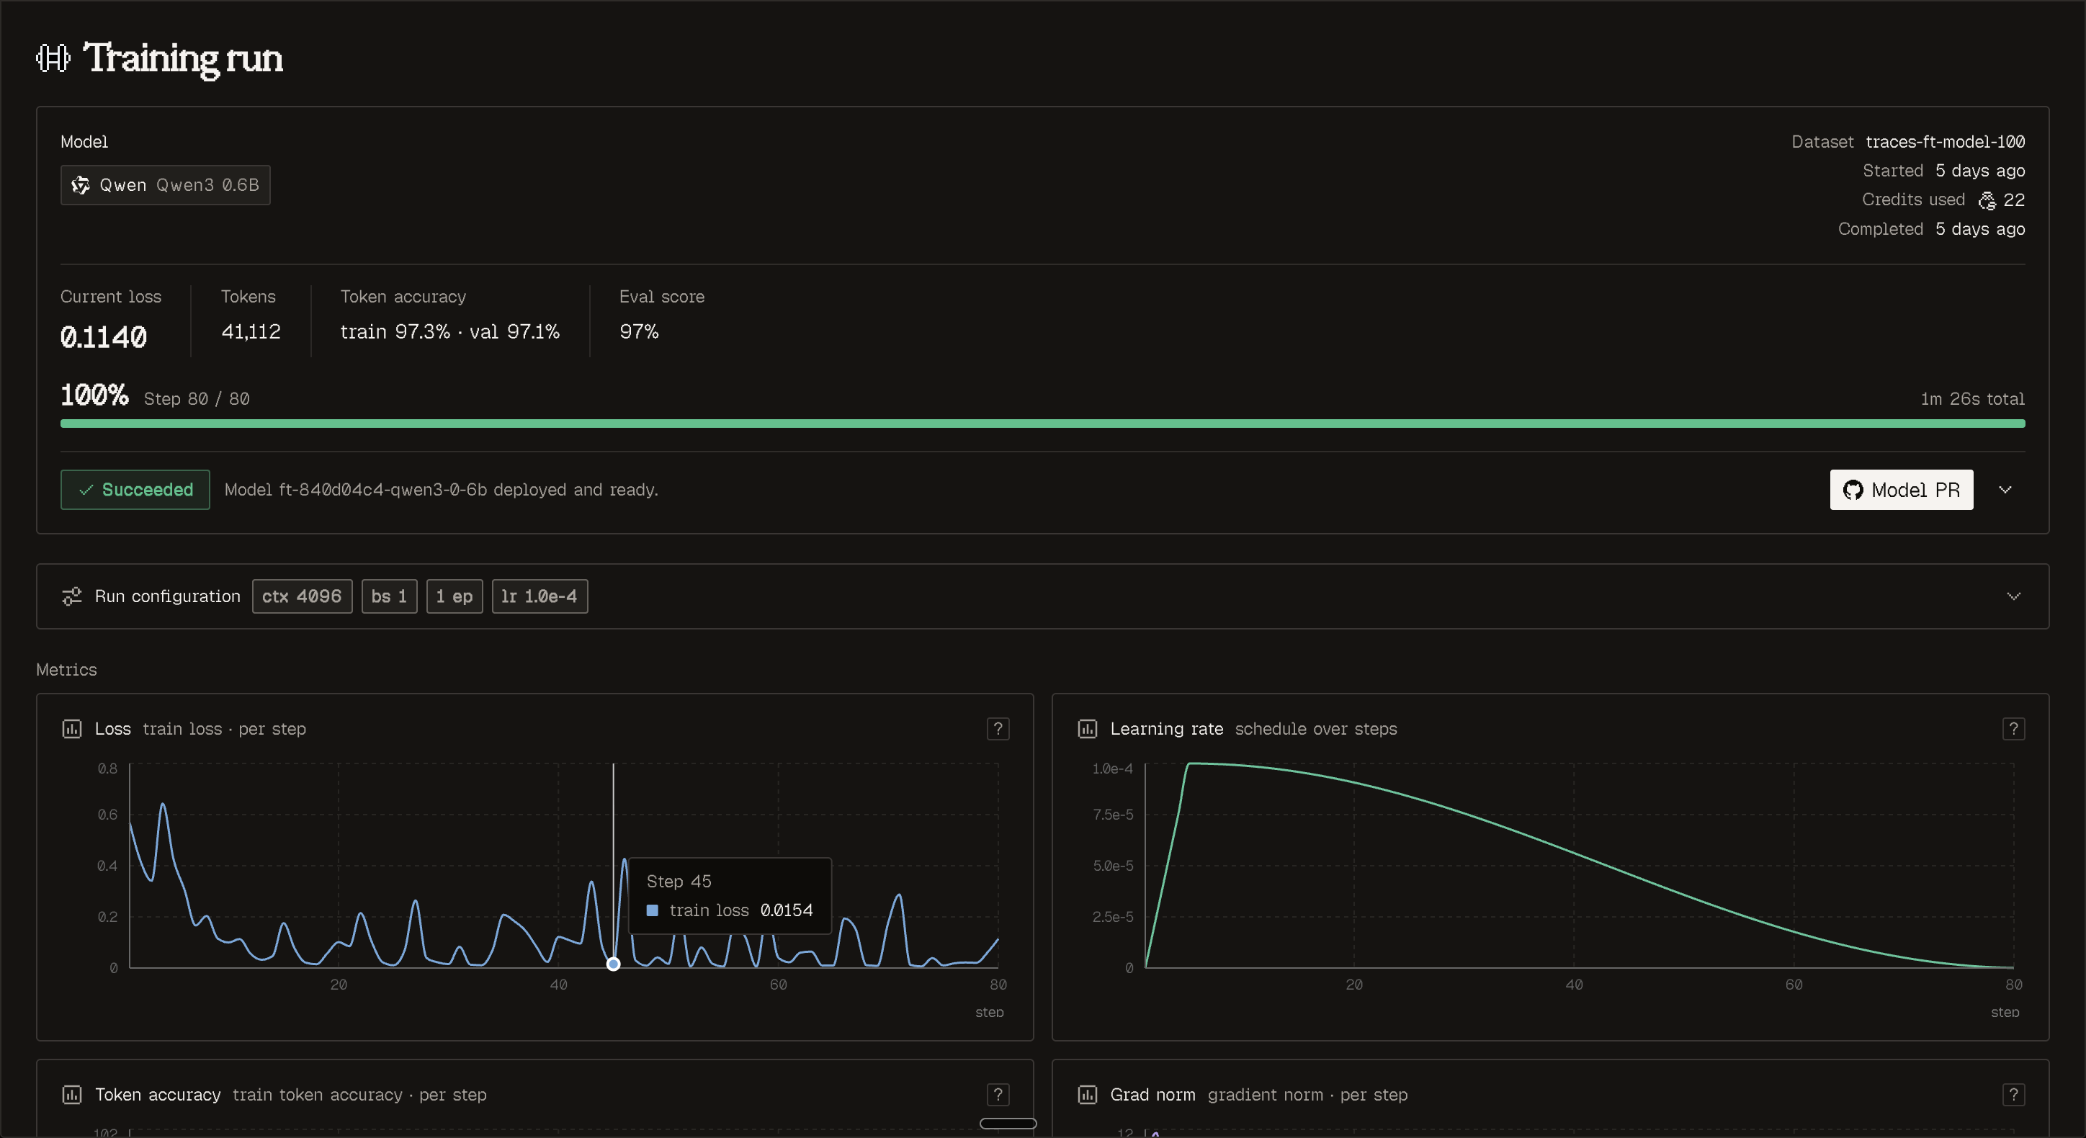Screen dimensions: 2086x1138
Task: Open help for the Loss chart
Action: tap(998, 729)
